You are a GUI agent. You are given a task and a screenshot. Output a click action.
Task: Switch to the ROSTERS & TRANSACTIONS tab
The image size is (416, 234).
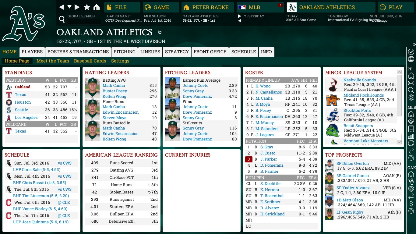pos(78,52)
